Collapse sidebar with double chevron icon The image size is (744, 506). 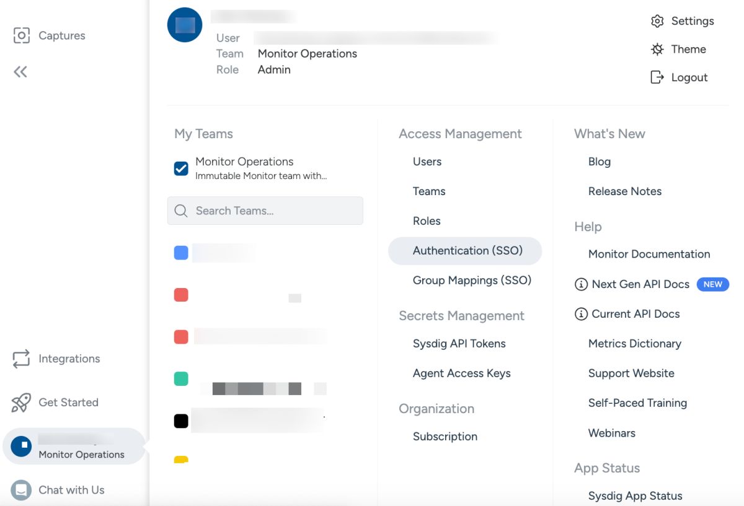(20, 72)
